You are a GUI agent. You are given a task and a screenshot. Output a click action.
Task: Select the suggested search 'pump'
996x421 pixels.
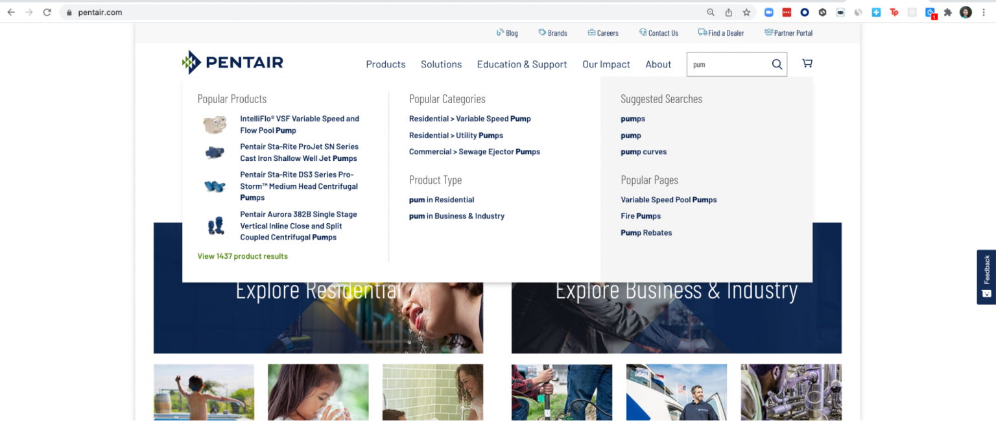pos(631,136)
